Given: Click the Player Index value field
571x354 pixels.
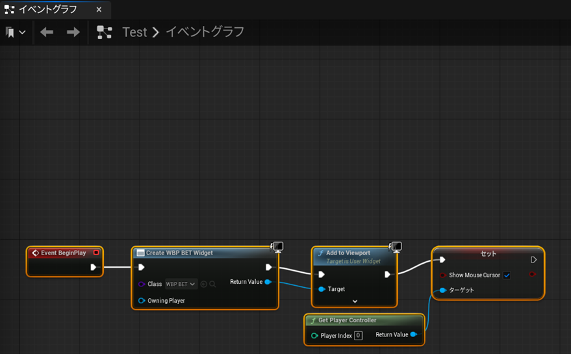Looking at the screenshot, I should pos(358,335).
